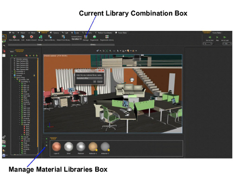Open the Default material library tab
The width and height of the screenshot is (234, 174).
[53, 138]
